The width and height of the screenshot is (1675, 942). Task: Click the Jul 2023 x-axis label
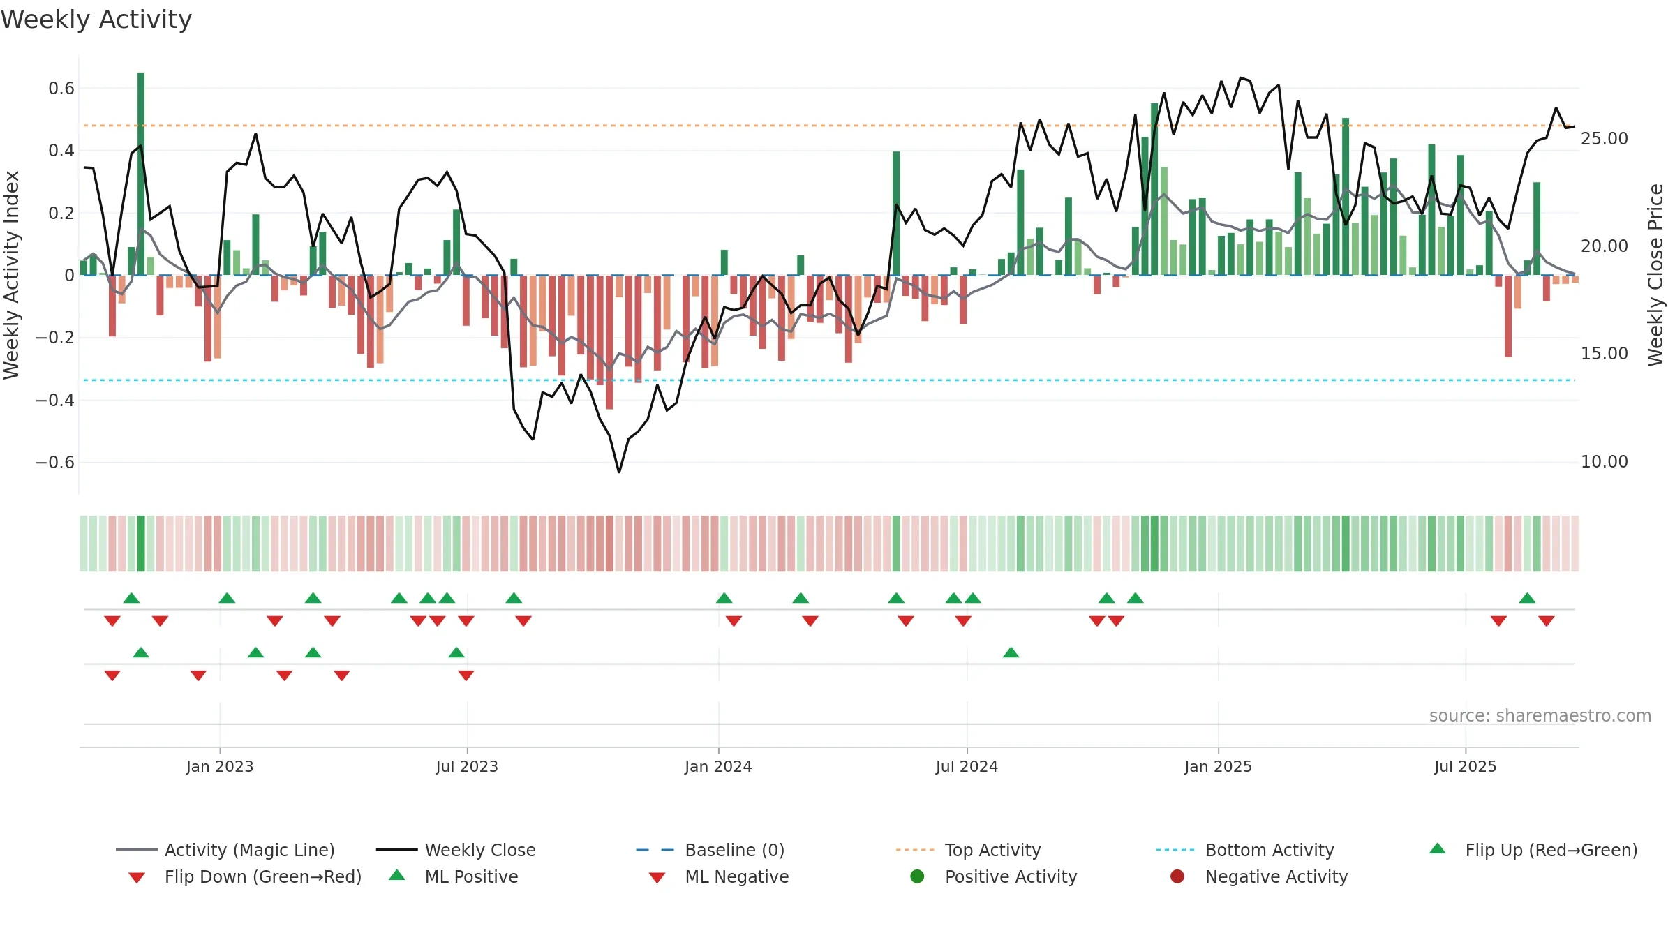(467, 766)
